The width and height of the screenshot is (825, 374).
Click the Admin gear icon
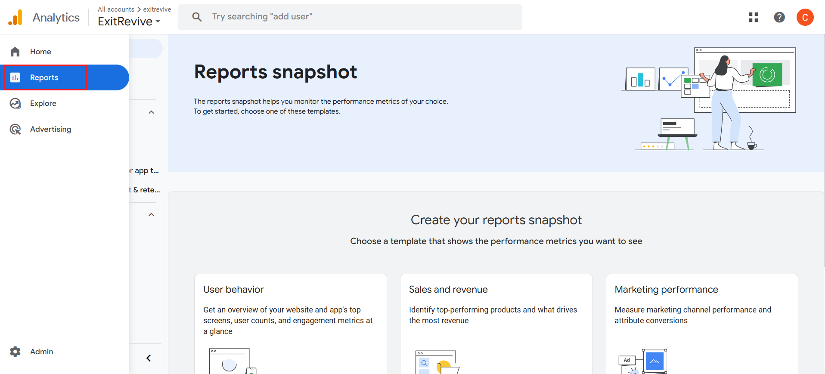click(15, 352)
